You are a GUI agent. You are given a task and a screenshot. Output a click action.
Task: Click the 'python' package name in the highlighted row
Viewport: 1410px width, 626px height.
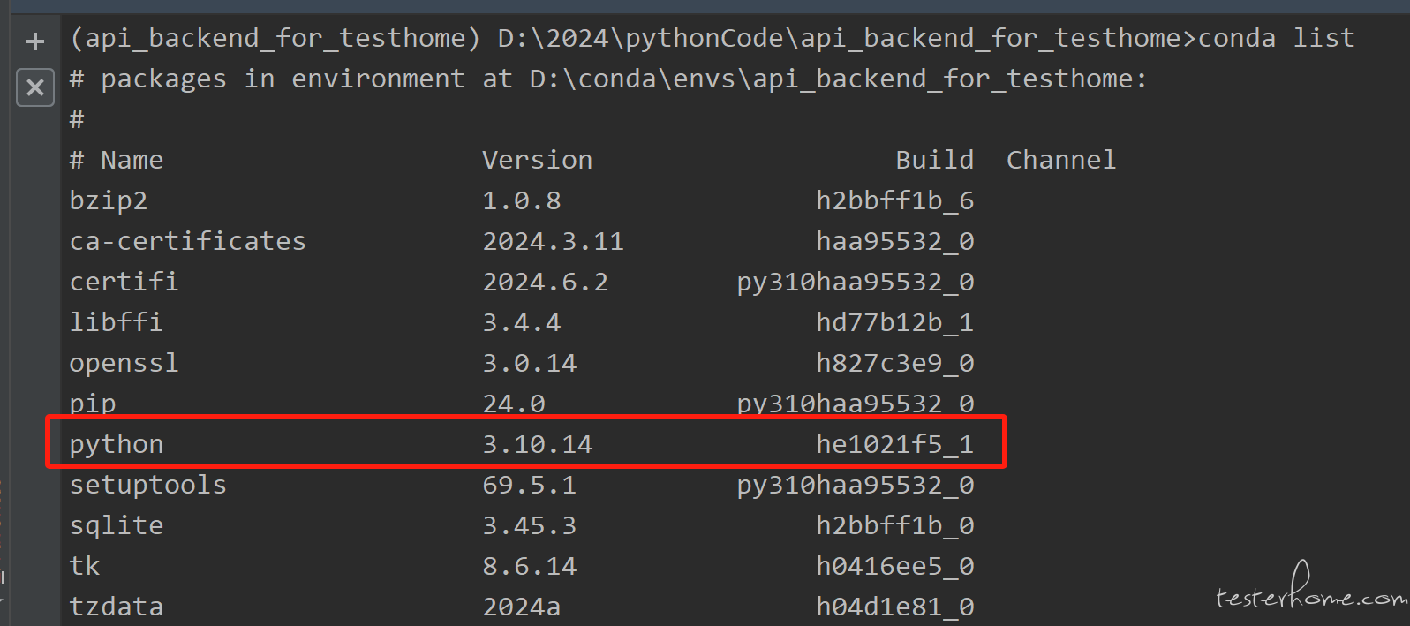pos(117,444)
